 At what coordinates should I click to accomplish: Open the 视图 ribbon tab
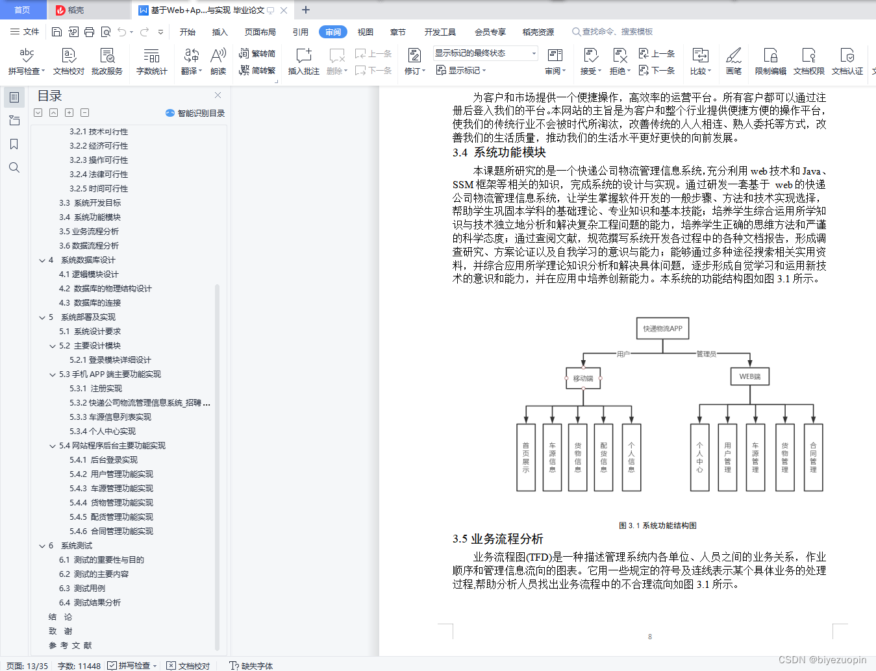(365, 31)
